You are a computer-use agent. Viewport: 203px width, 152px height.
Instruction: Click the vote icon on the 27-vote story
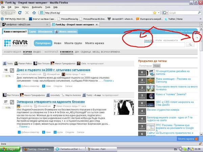tap(12, 102)
